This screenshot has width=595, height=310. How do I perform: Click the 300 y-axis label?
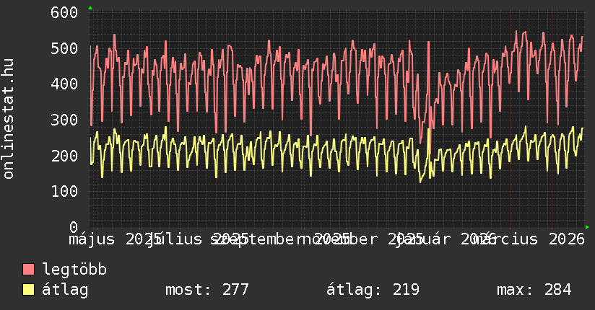pos(65,120)
